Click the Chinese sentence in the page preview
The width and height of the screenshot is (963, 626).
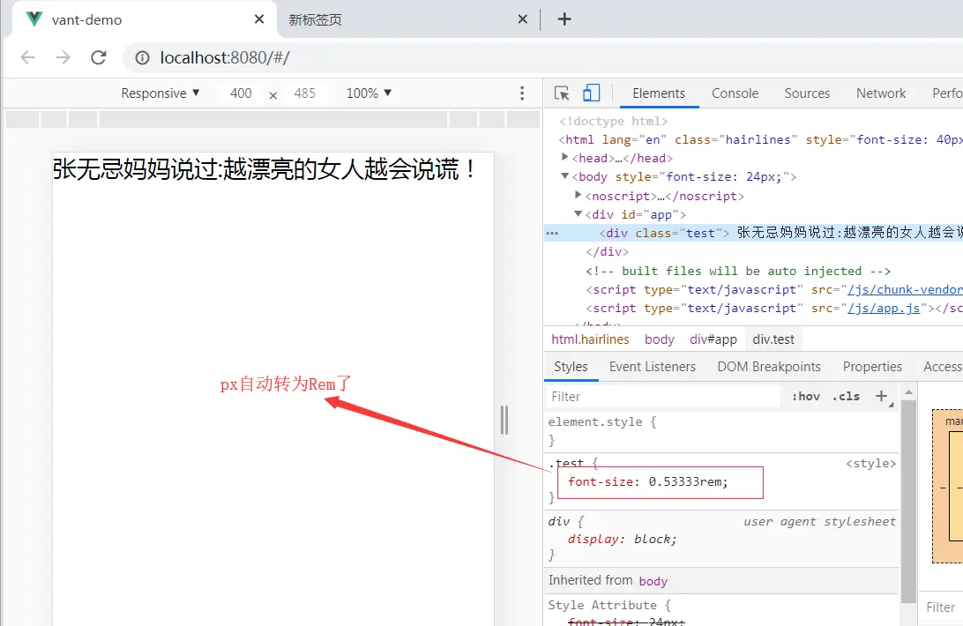(x=265, y=169)
